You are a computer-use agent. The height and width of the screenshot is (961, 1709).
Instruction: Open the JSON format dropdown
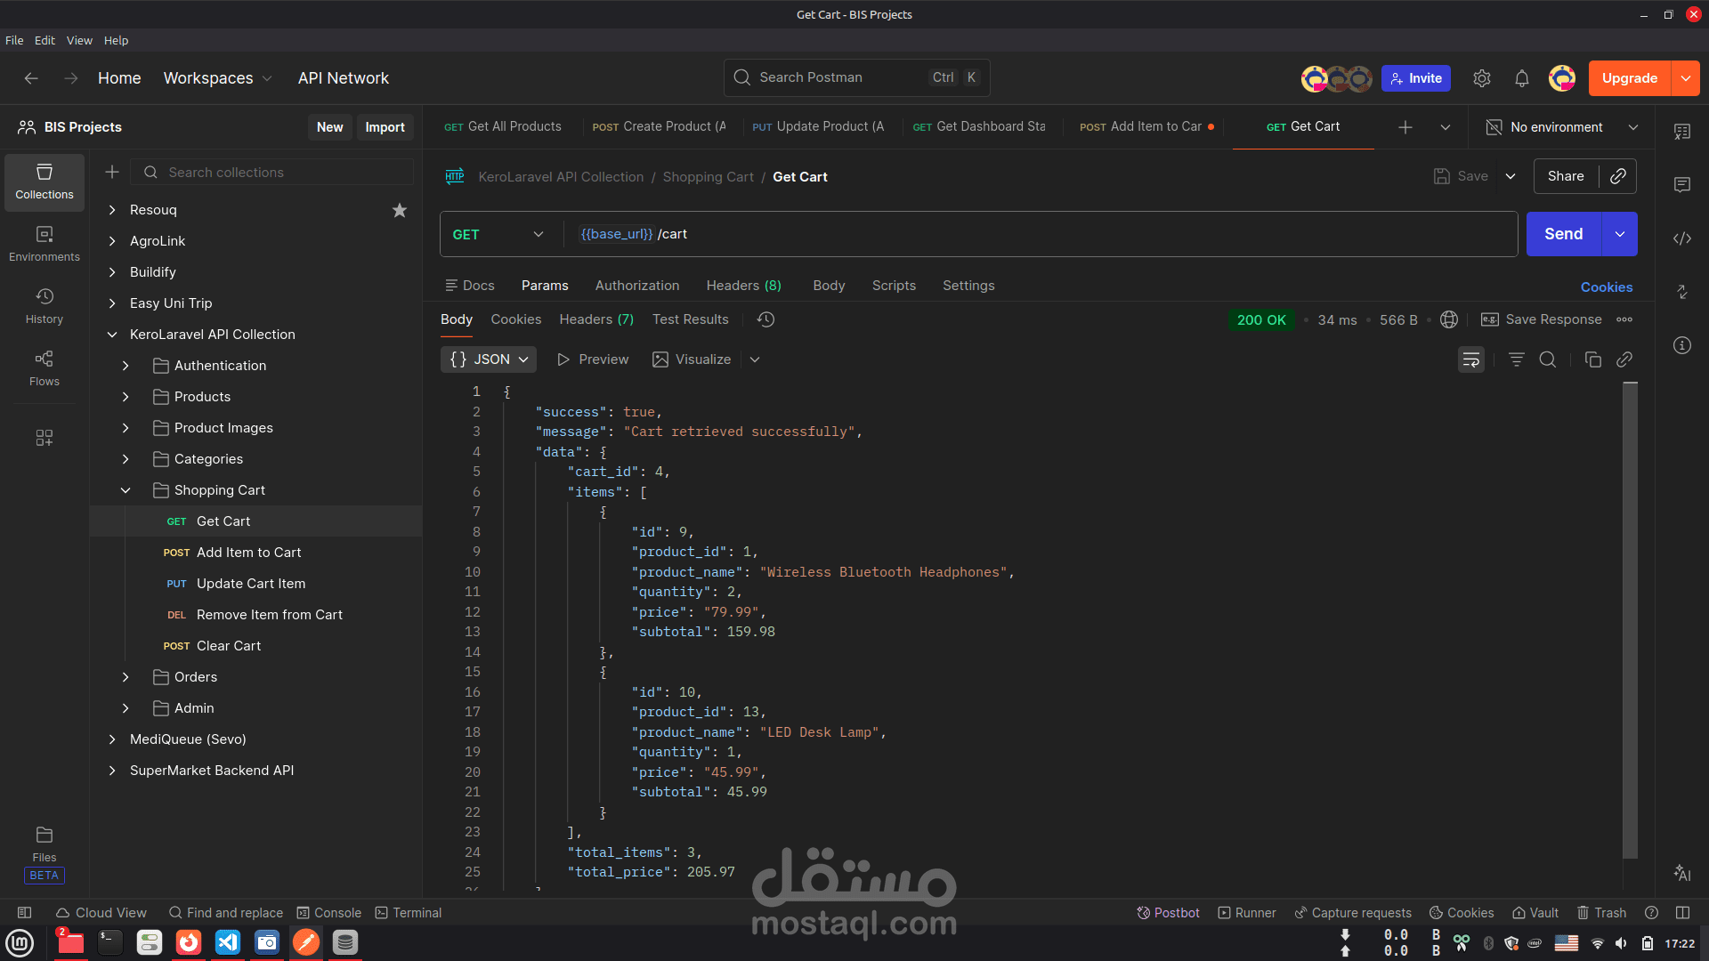[489, 359]
